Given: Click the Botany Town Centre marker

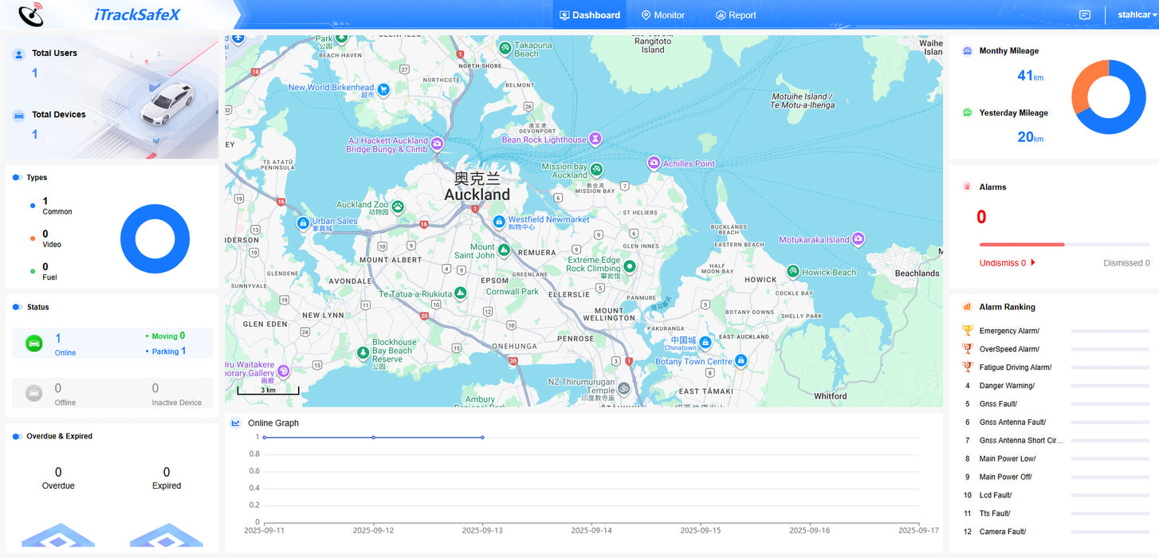Looking at the screenshot, I should [741, 361].
